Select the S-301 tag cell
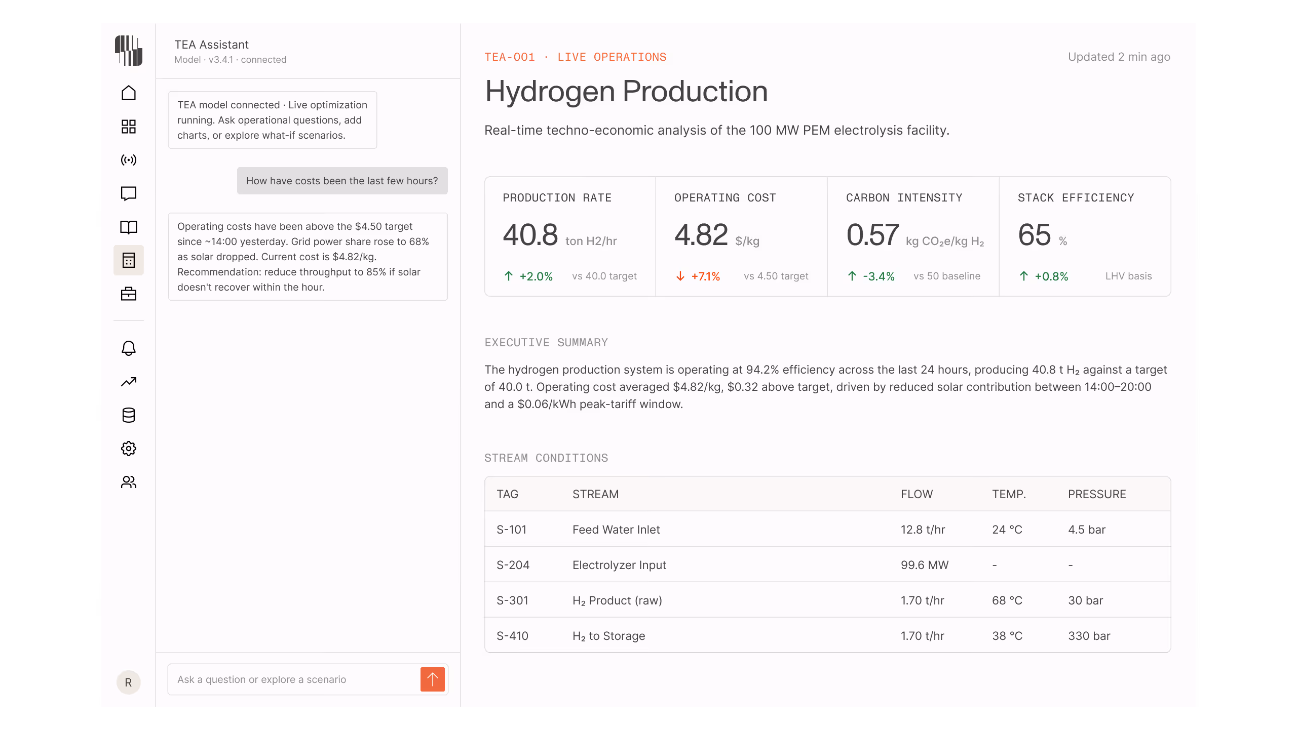The height and width of the screenshot is (729, 1297). click(x=512, y=600)
